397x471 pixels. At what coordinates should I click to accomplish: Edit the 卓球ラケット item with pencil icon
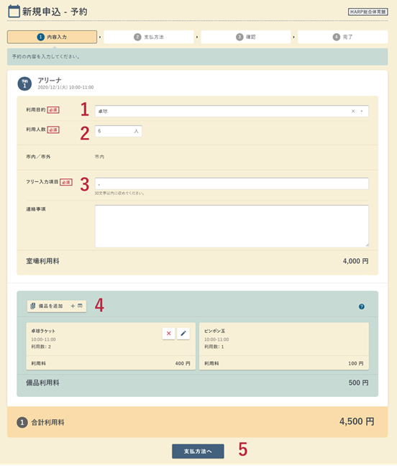point(183,334)
